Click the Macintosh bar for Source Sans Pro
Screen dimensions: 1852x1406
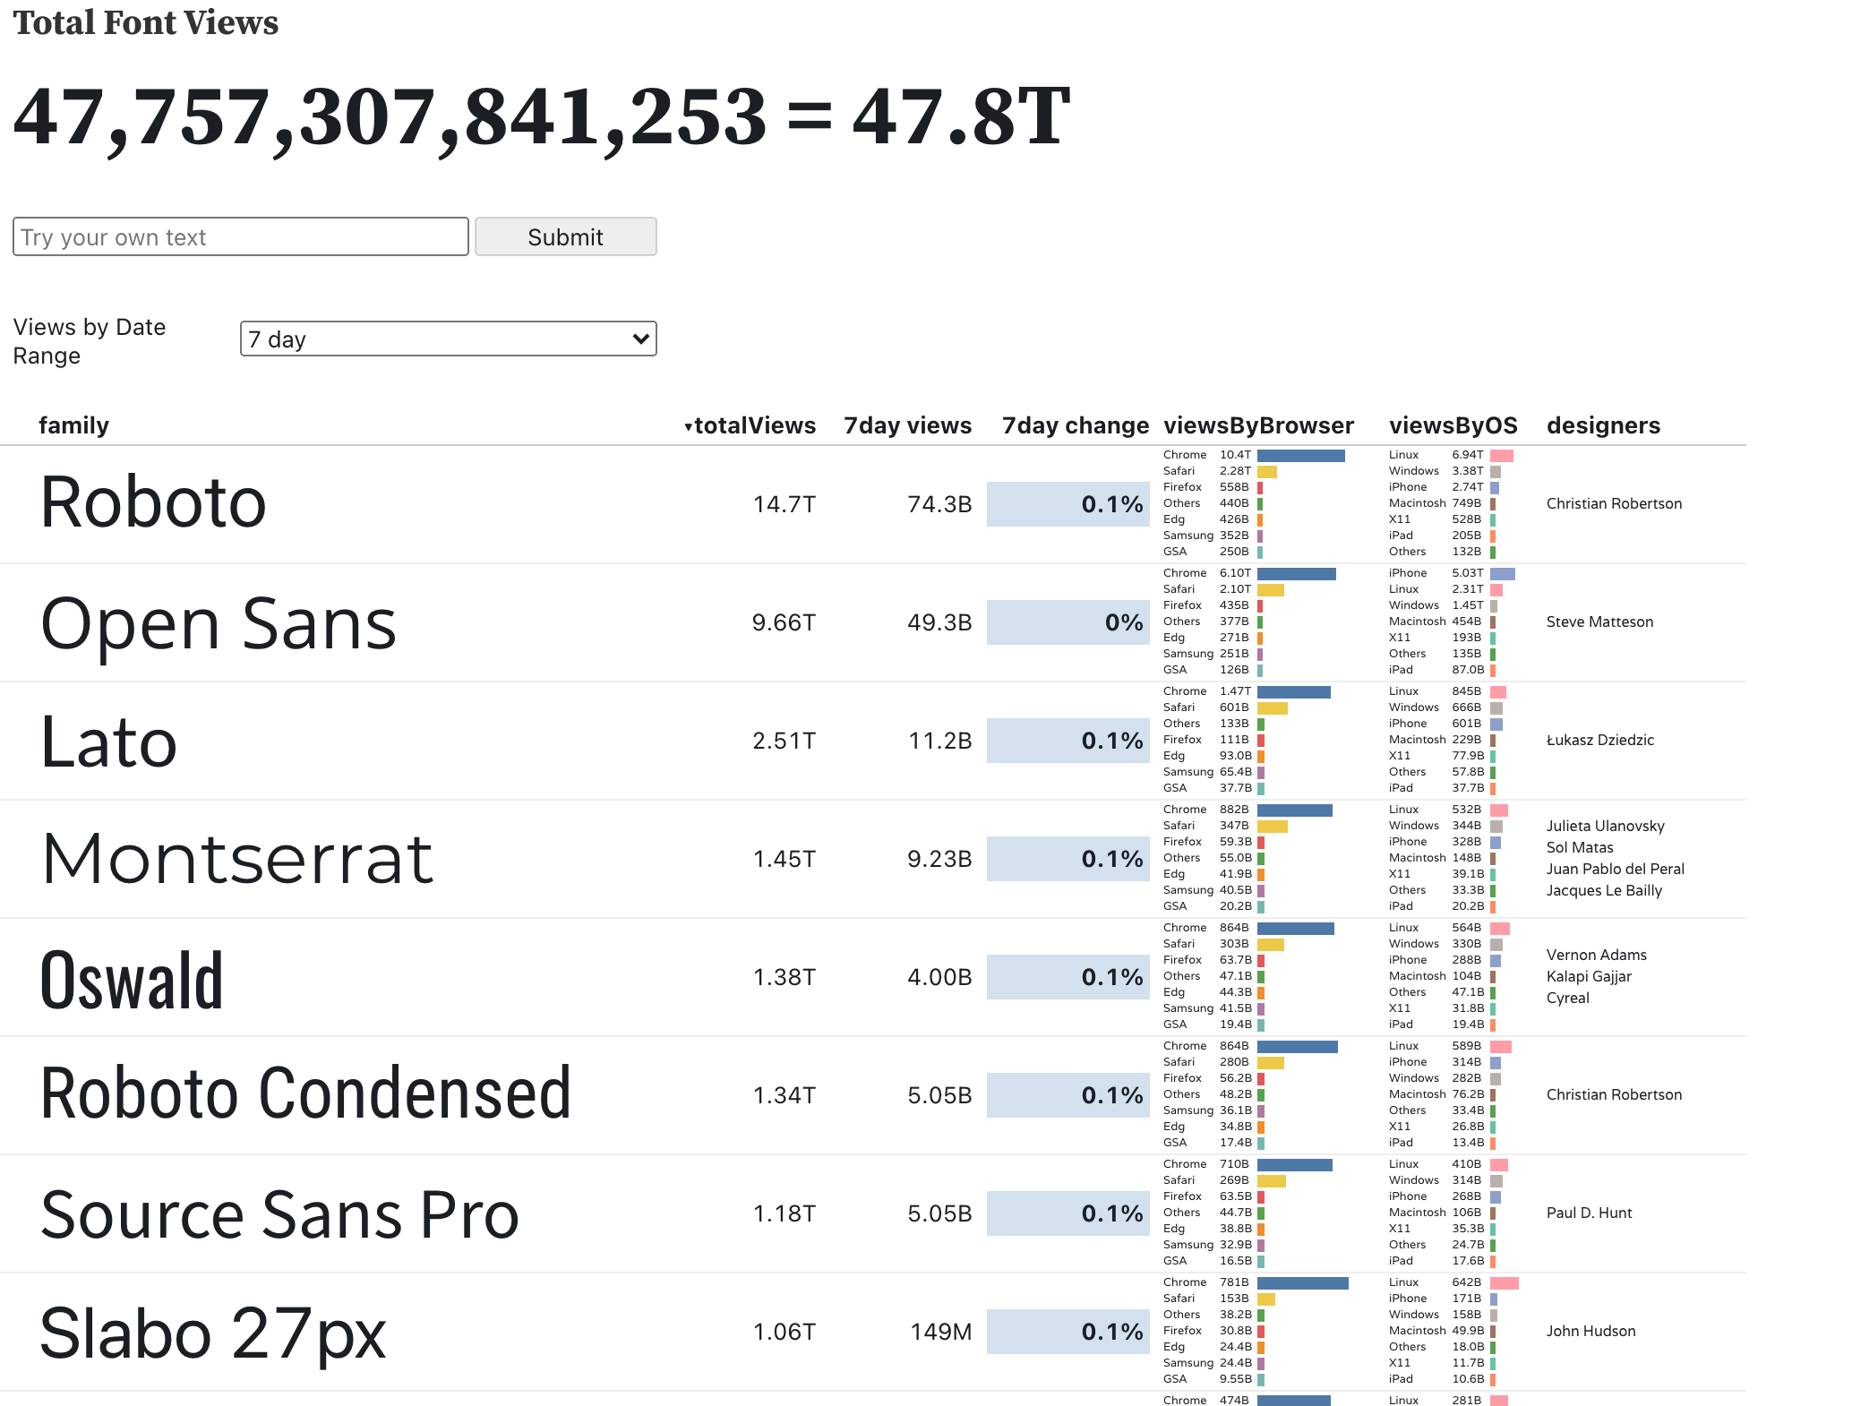coord(1494,1212)
